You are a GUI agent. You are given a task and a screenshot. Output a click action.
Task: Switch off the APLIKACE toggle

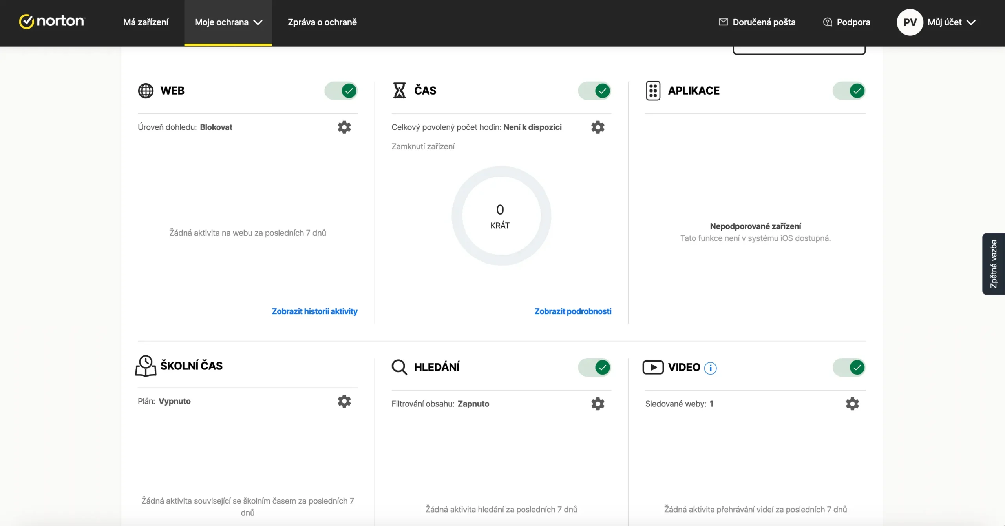(849, 91)
